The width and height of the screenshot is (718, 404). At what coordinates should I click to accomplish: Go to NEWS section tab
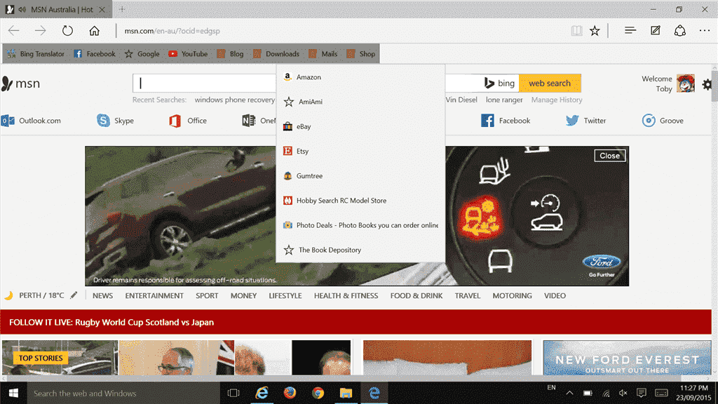102,295
